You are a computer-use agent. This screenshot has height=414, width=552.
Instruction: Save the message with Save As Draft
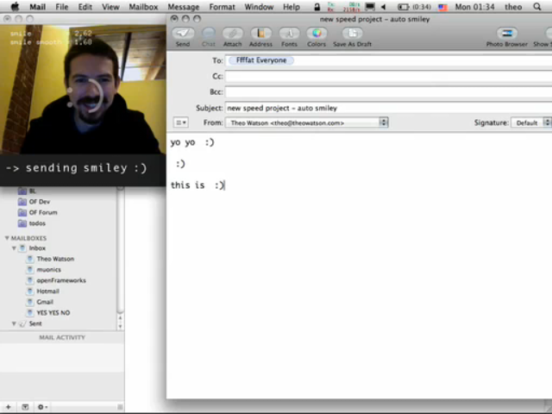(x=353, y=34)
